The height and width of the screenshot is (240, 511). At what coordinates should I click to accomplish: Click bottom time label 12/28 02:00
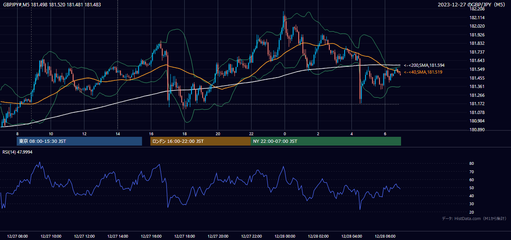318,236
